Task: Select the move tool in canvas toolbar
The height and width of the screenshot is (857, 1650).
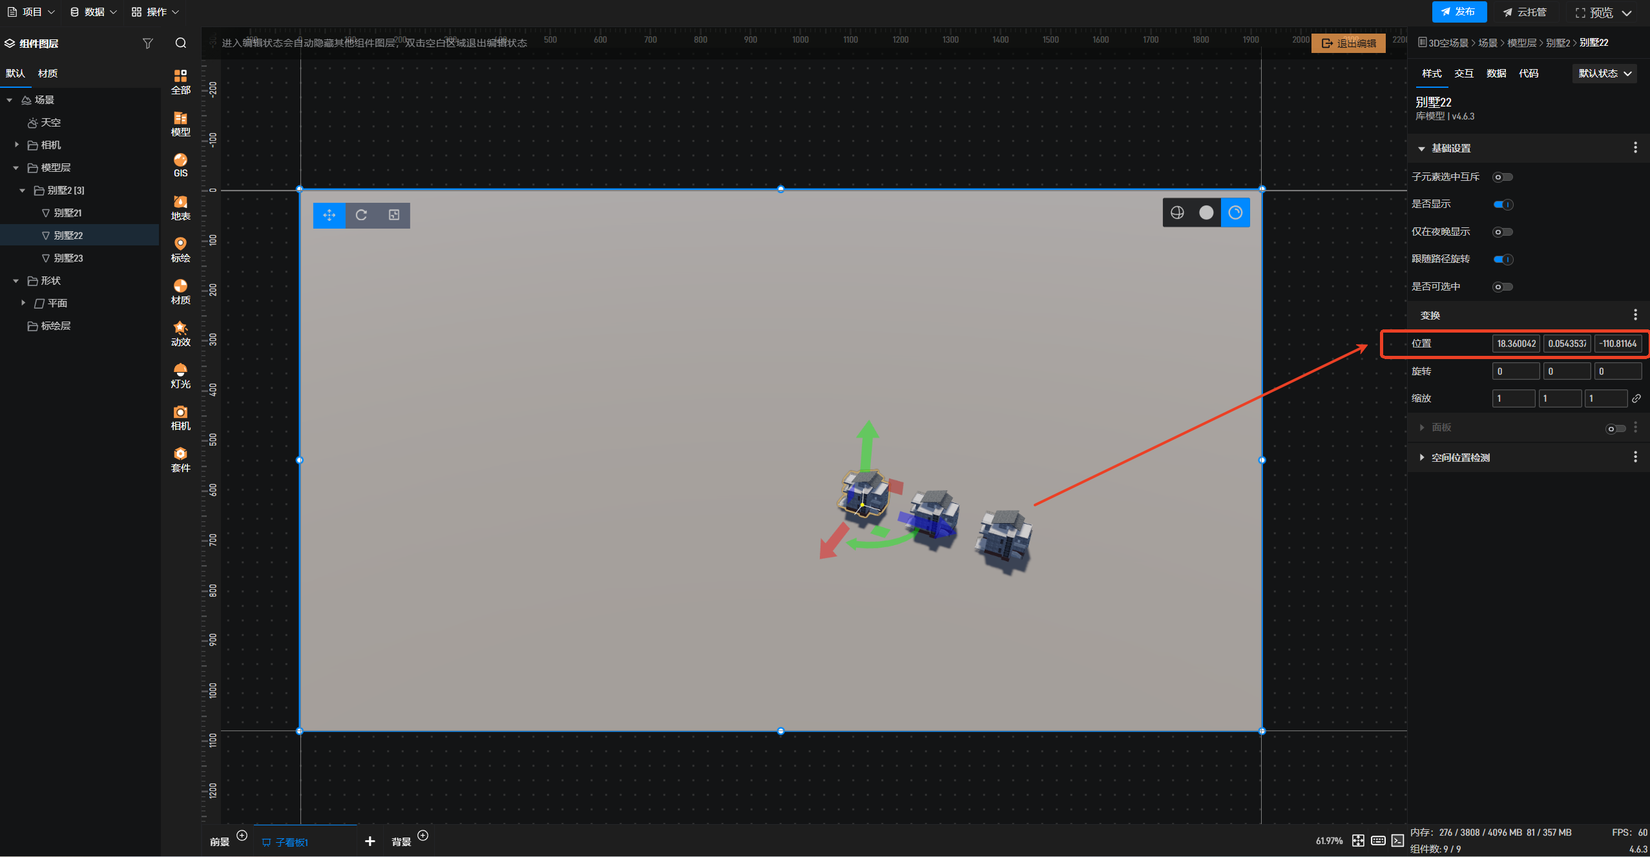Action: (329, 215)
